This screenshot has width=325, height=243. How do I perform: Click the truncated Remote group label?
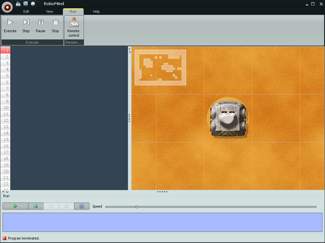74,42
